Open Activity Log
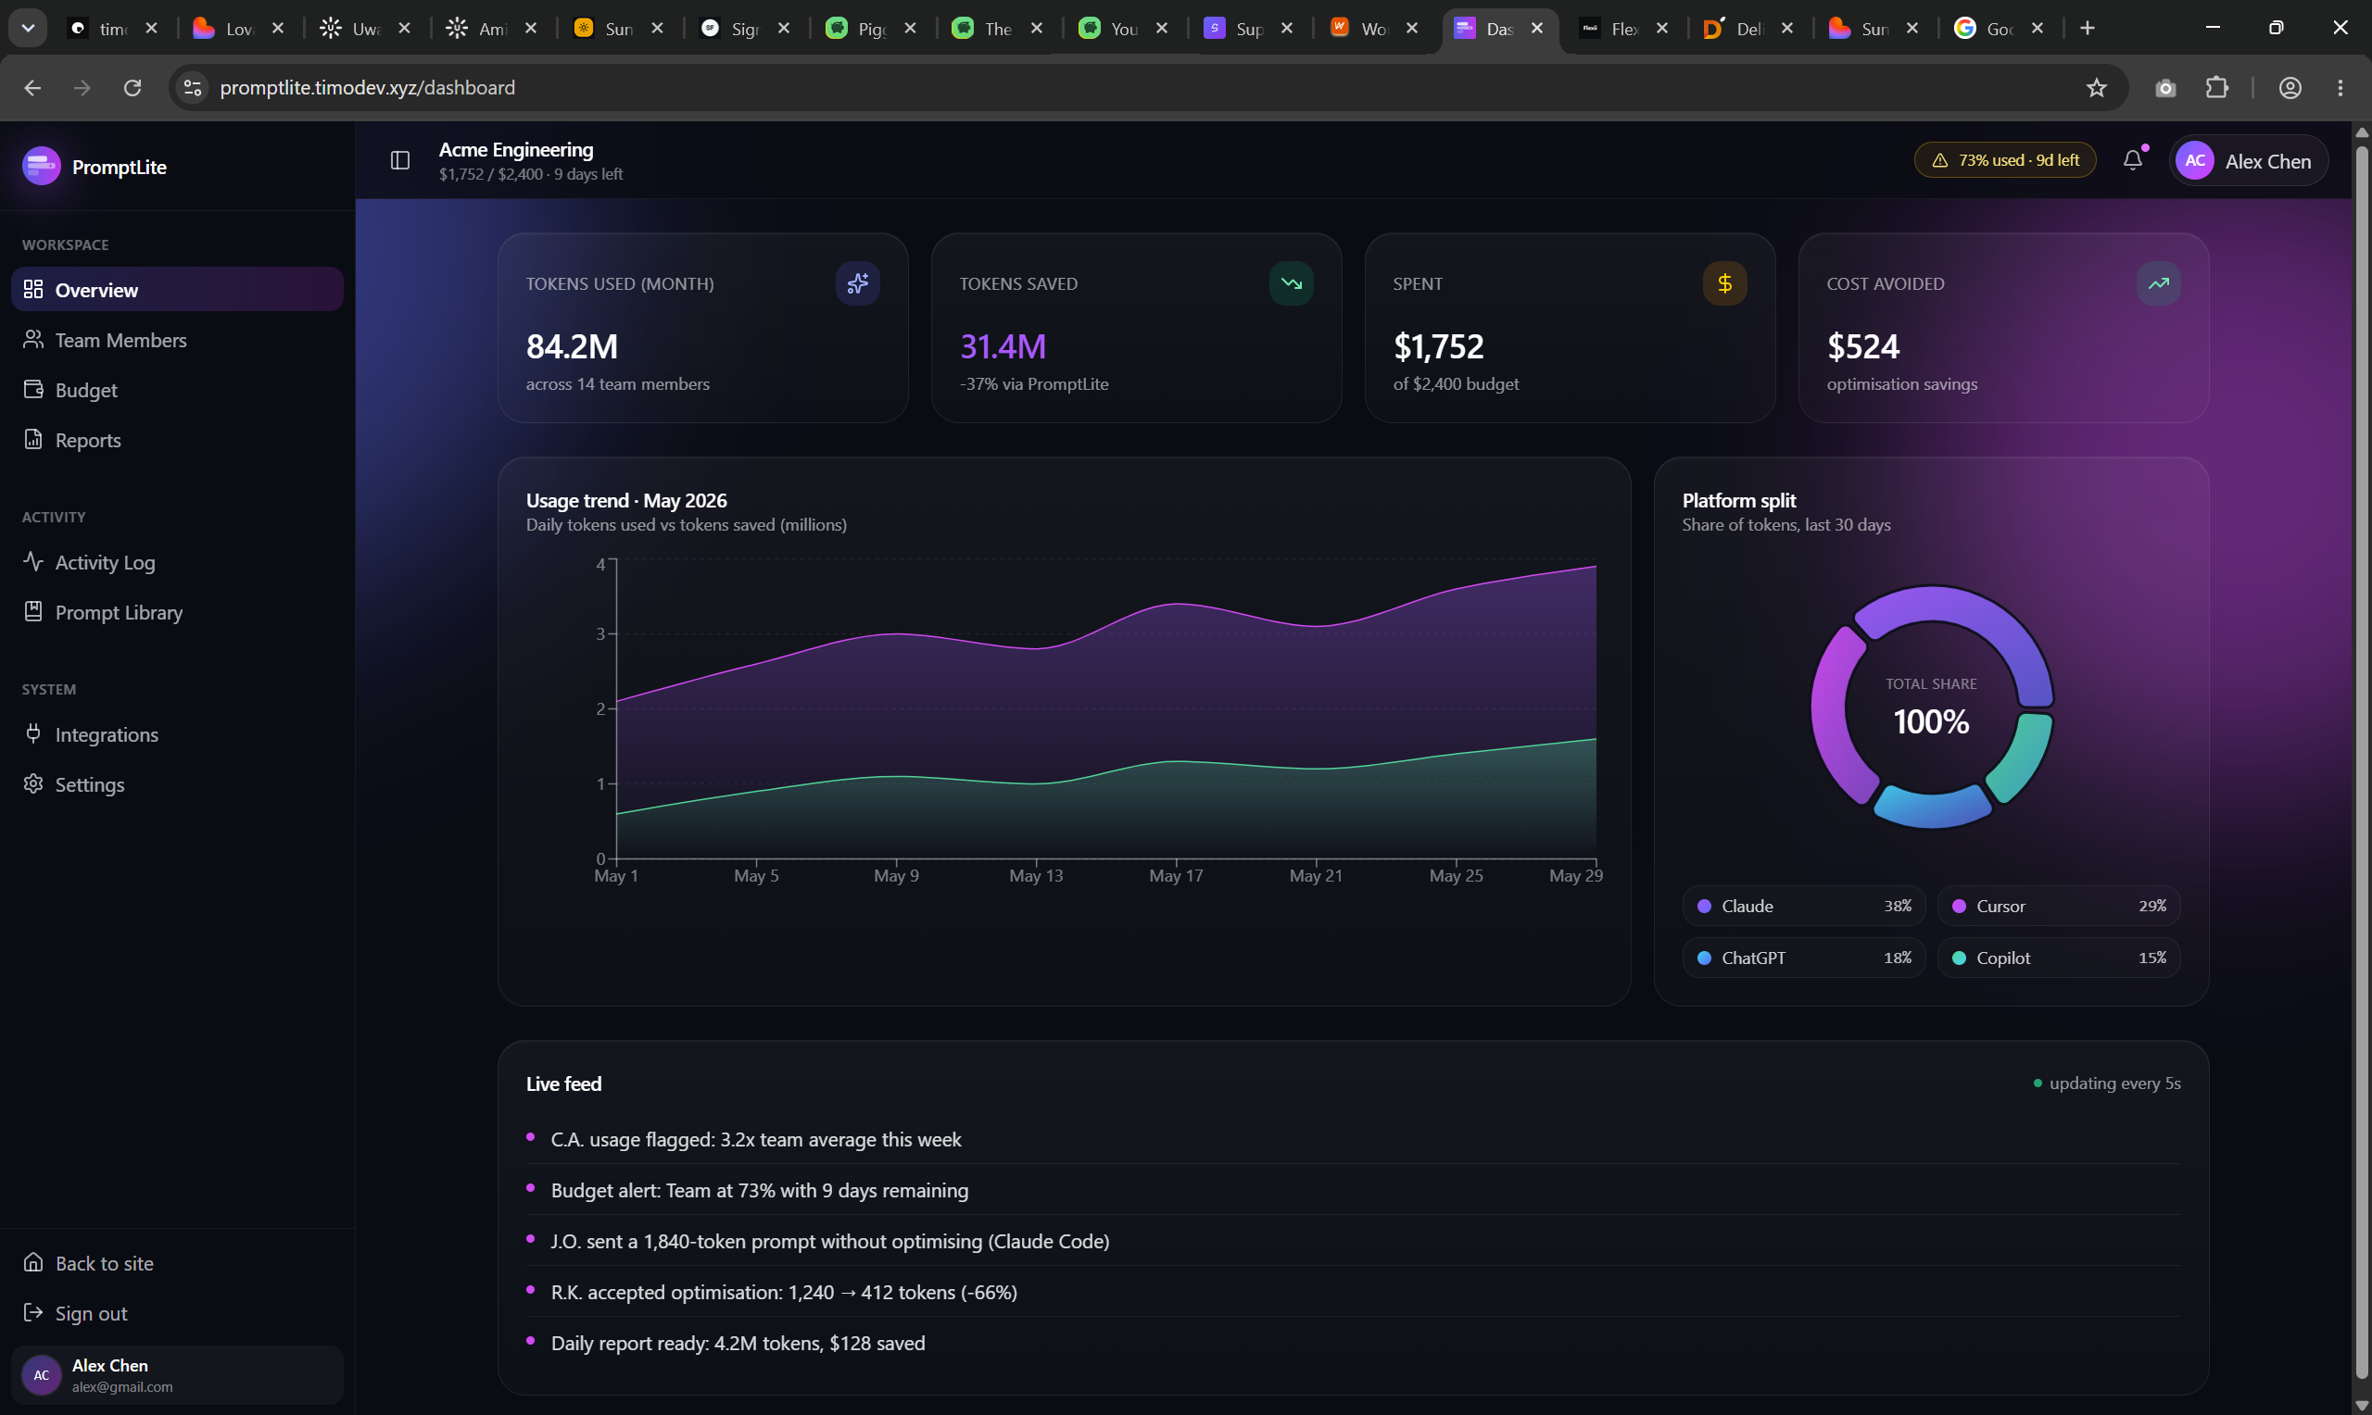 [176, 561]
